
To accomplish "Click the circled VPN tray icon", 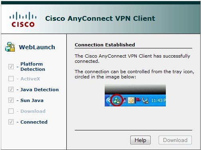I will coord(117,100).
